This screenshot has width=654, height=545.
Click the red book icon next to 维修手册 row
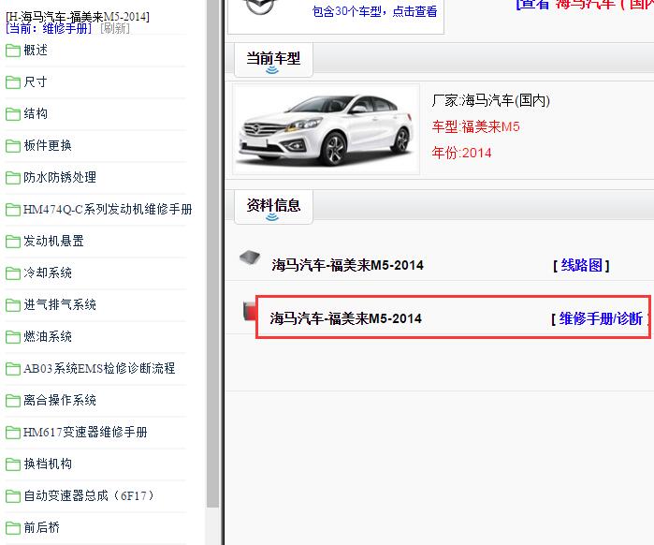tap(250, 311)
